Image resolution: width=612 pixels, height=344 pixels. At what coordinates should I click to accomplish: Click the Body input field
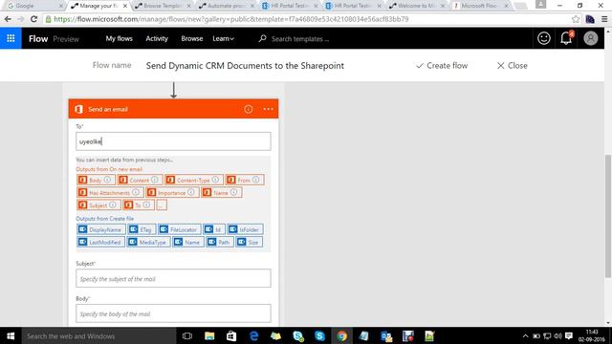173,313
